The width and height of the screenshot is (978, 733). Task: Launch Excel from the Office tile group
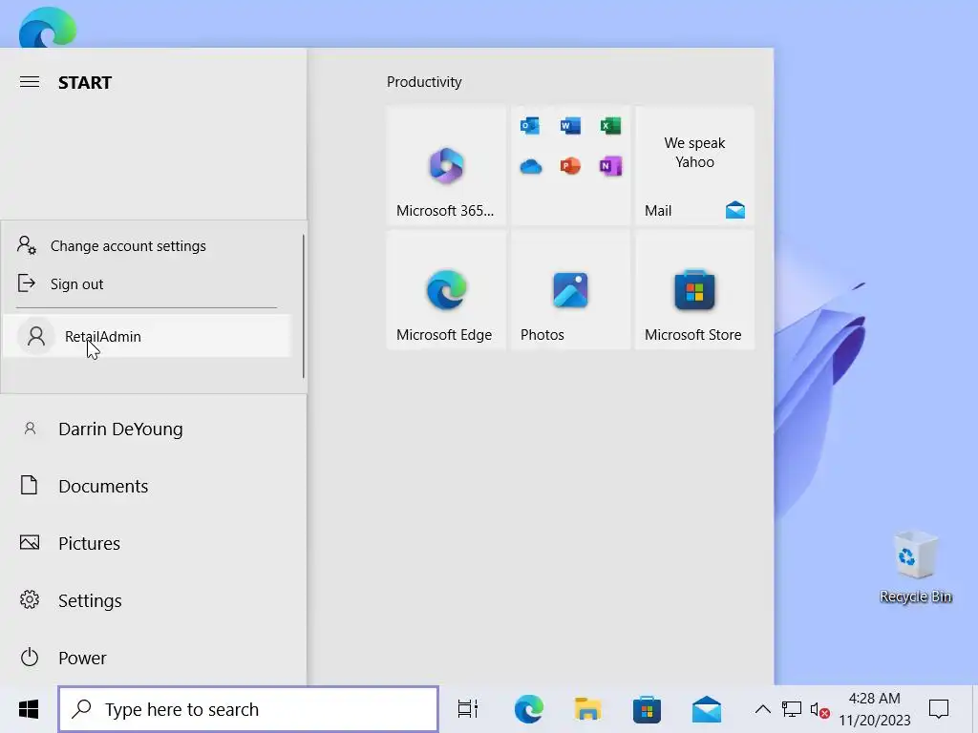click(x=610, y=126)
